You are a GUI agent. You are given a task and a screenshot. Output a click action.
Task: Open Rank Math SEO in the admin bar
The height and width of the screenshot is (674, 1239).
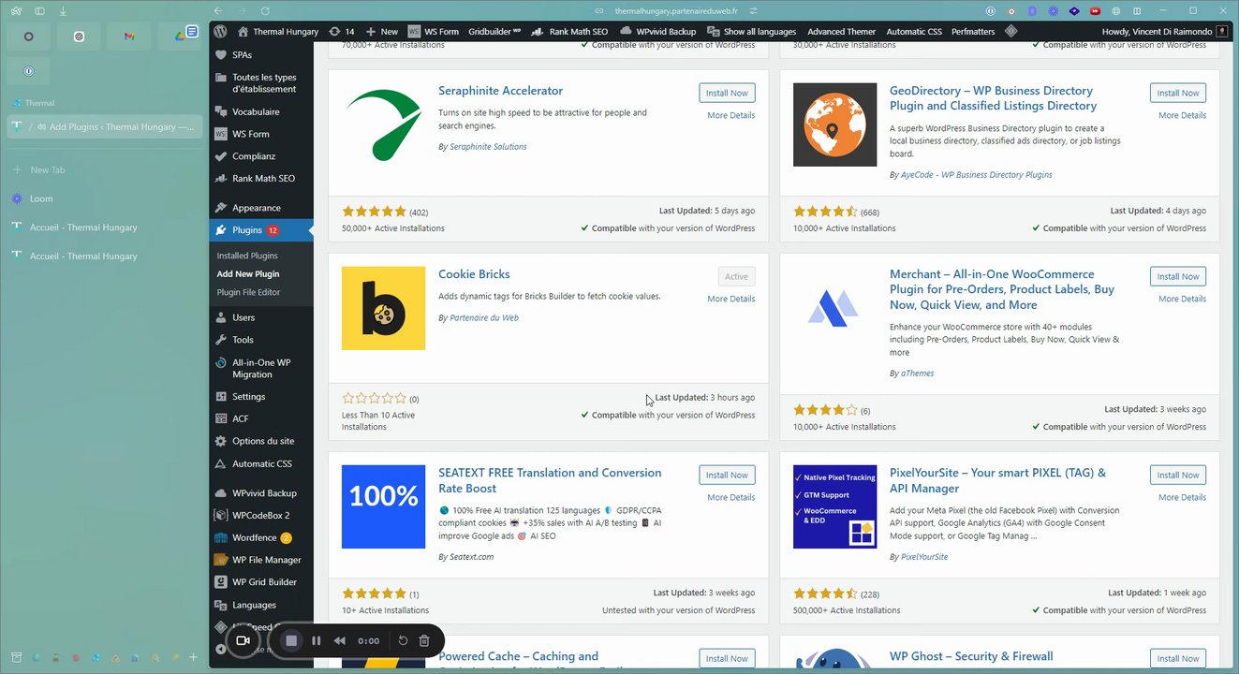tap(570, 31)
